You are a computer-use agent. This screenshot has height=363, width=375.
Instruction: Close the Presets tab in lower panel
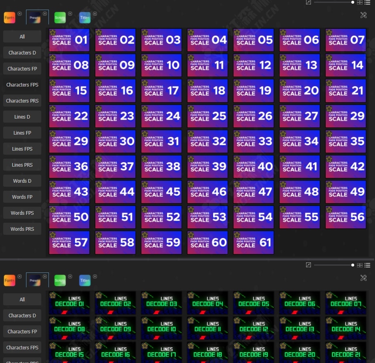point(45,276)
